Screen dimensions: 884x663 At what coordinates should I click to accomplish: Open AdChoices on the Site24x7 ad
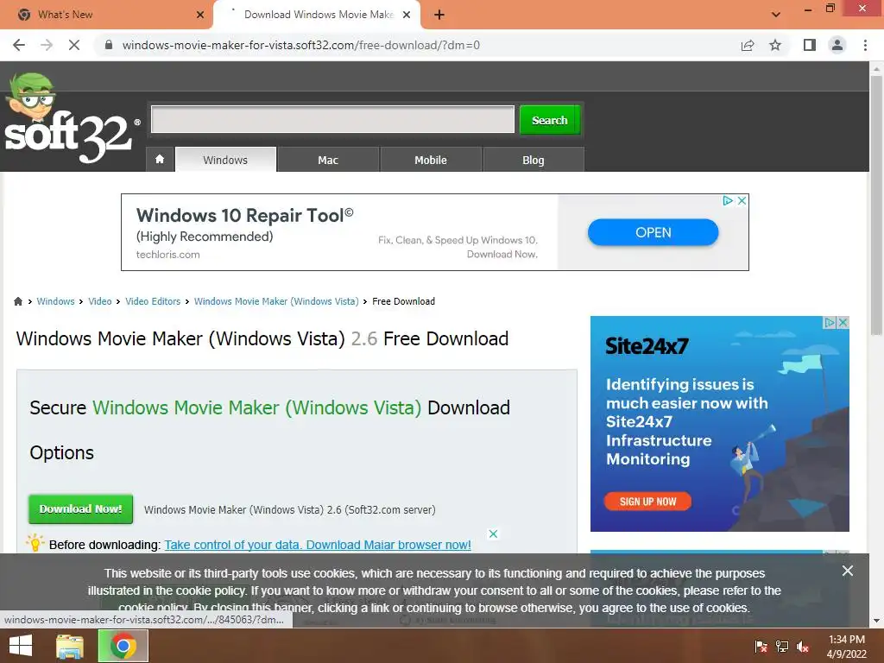point(830,323)
